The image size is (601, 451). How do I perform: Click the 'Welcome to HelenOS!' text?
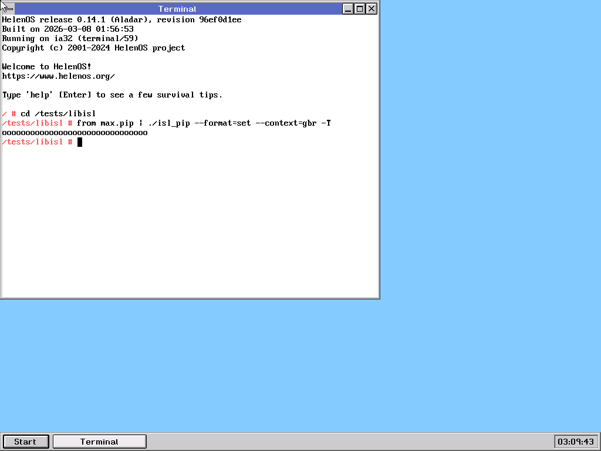pyautogui.click(x=47, y=67)
